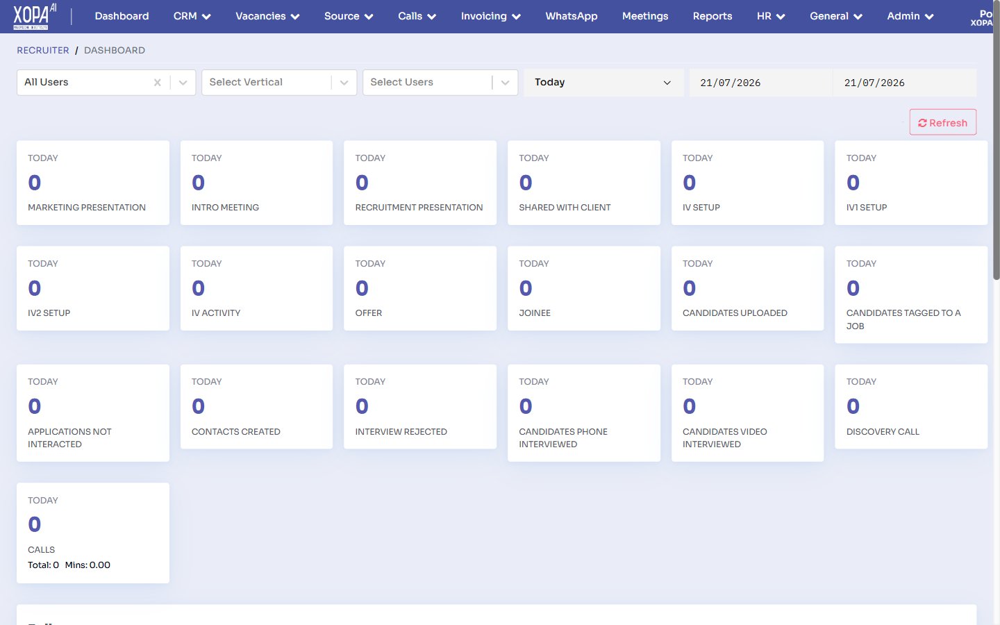
Task: Open the Candidates Uploaded card
Action: [747, 288]
